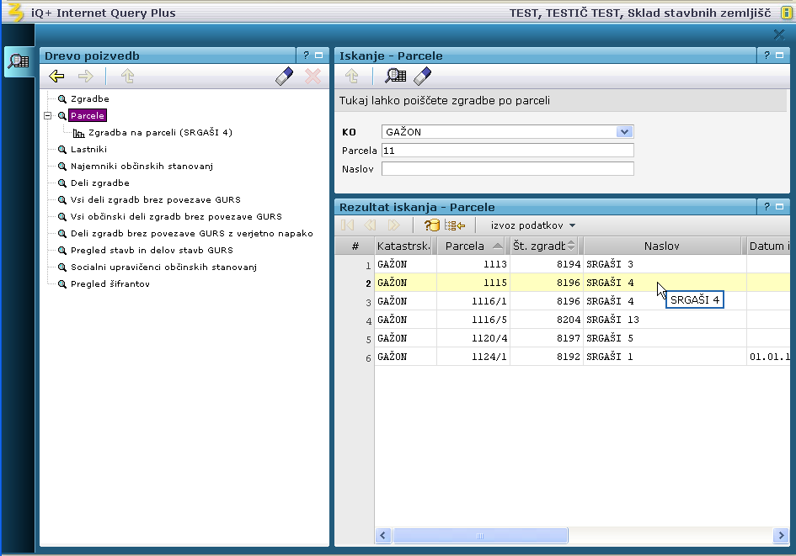796x556 pixels.
Task: Select Parcele in the query tree
Action: pyautogui.click(x=88, y=115)
